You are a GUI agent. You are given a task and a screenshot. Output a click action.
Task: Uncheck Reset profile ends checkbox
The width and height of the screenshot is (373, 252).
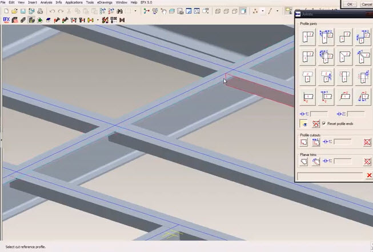pos(324,123)
